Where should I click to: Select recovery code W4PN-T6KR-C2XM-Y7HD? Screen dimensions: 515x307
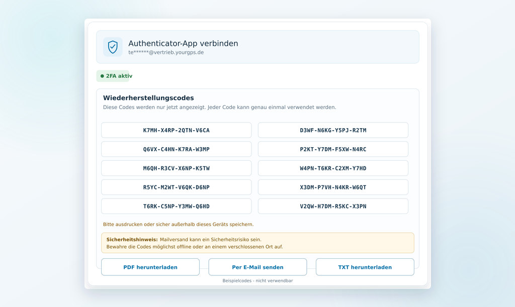[x=333, y=168]
